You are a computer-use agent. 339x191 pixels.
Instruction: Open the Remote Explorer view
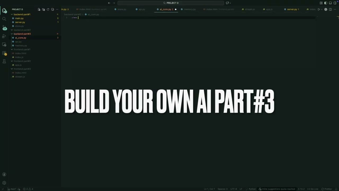4,45
